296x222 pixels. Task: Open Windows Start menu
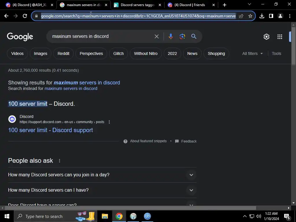click(7, 216)
